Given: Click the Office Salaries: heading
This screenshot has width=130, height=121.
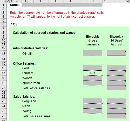Looking at the screenshot, I should pos(24,64).
